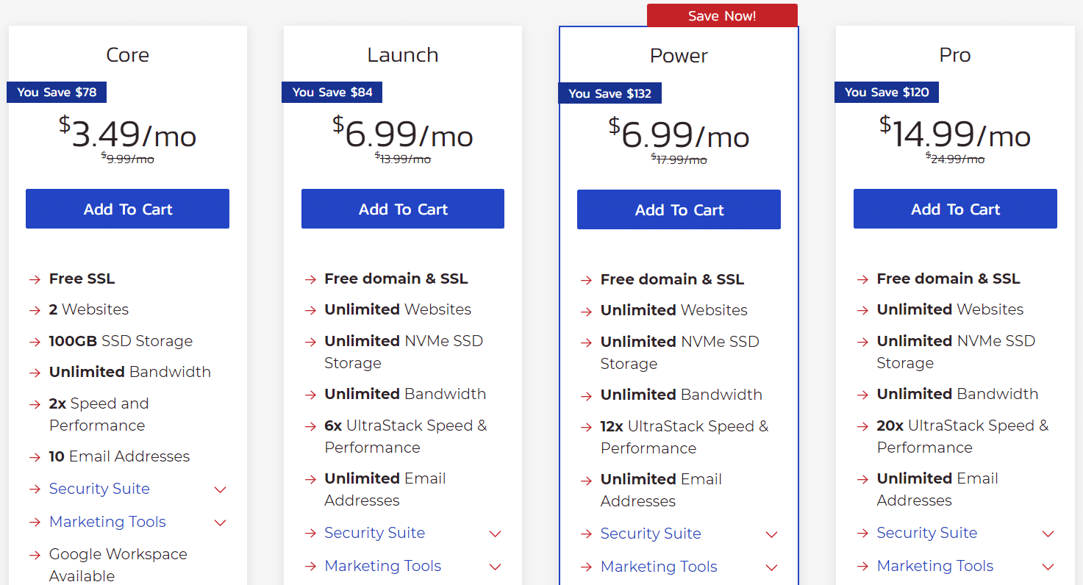Open the Marketing Tools link in Pro plan

pyautogui.click(x=934, y=566)
